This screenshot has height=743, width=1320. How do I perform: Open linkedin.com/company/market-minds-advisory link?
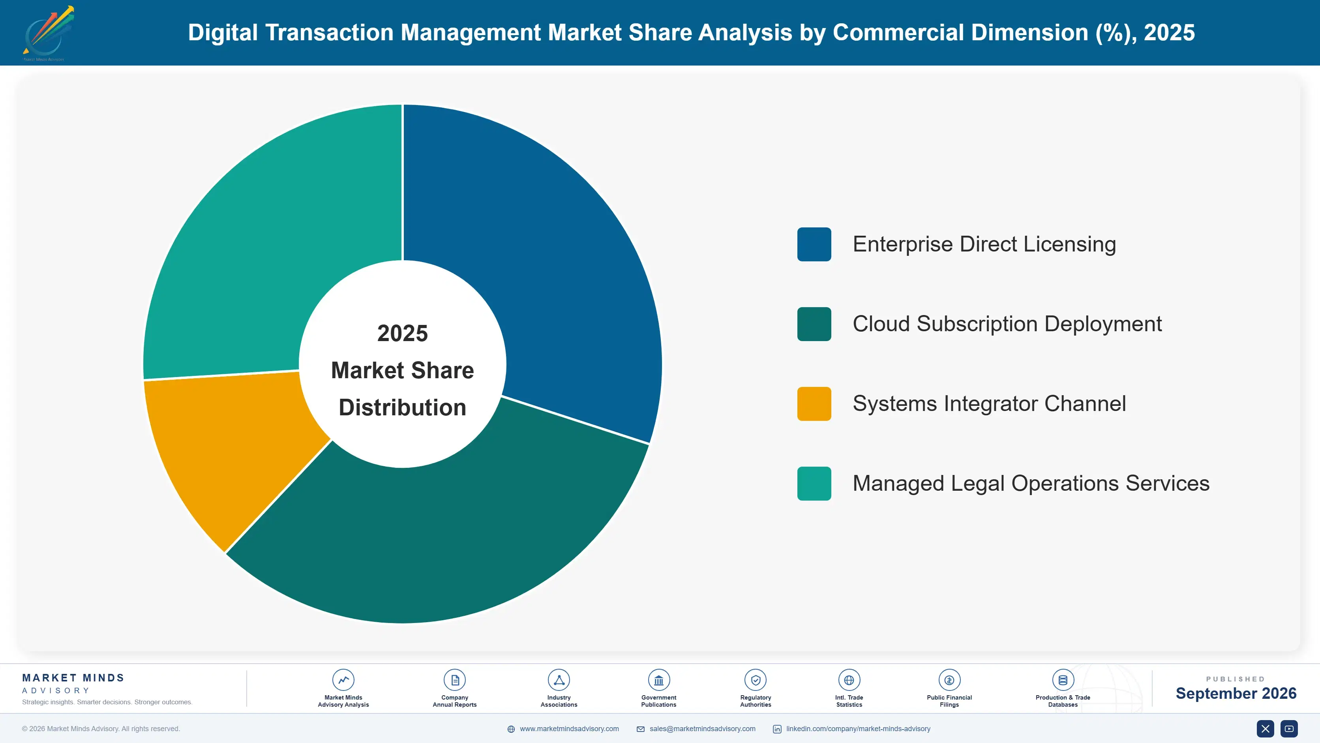pyautogui.click(x=858, y=729)
